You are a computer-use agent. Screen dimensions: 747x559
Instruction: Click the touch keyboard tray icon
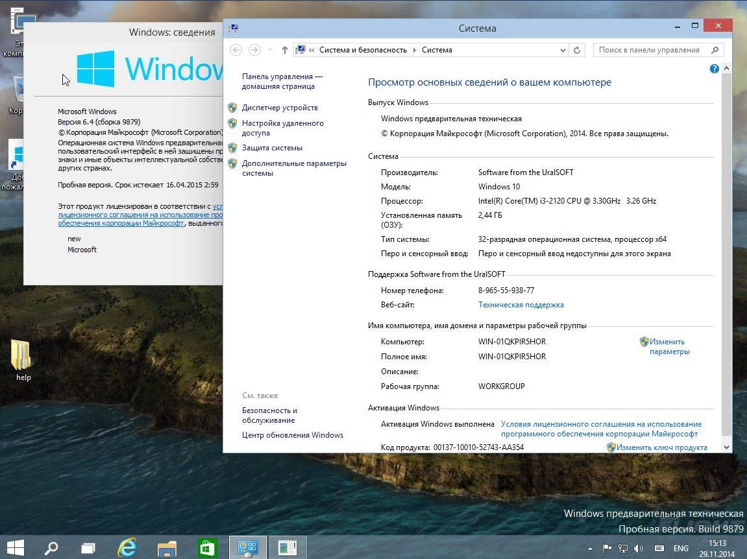(659, 549)
